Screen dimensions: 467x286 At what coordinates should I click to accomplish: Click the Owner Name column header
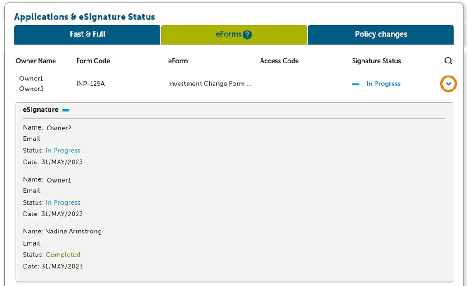pos(36,61)
